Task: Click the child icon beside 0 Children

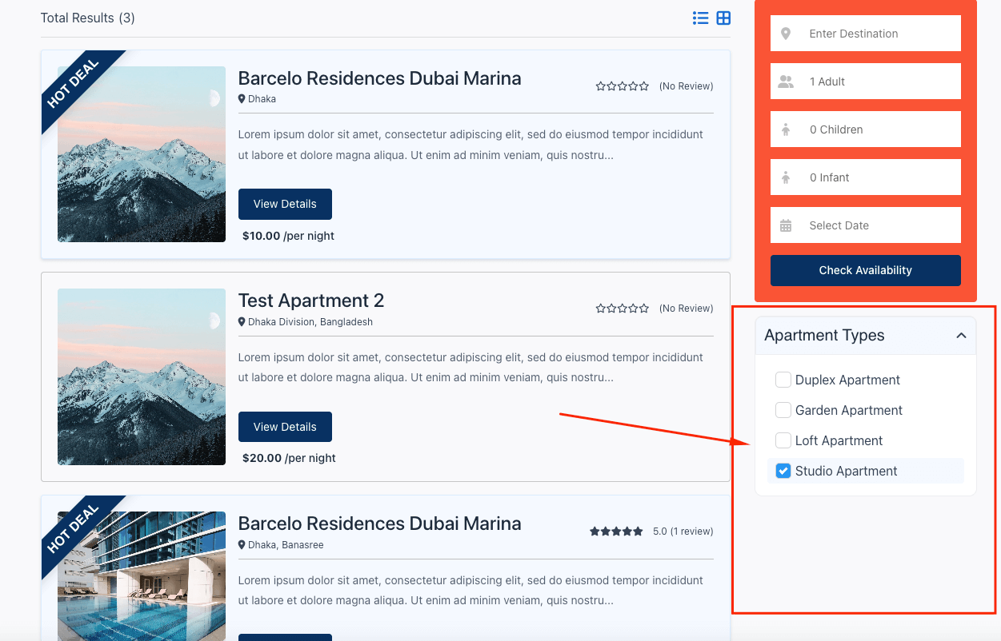Action: [x=786, y=129]
